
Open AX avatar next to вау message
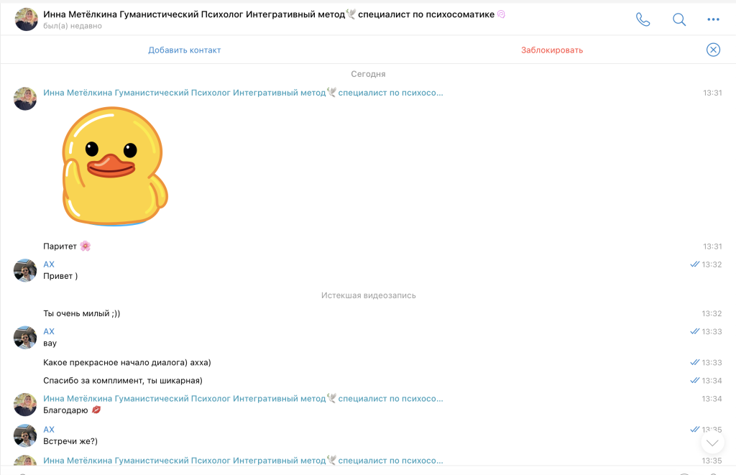coord(25,338)
